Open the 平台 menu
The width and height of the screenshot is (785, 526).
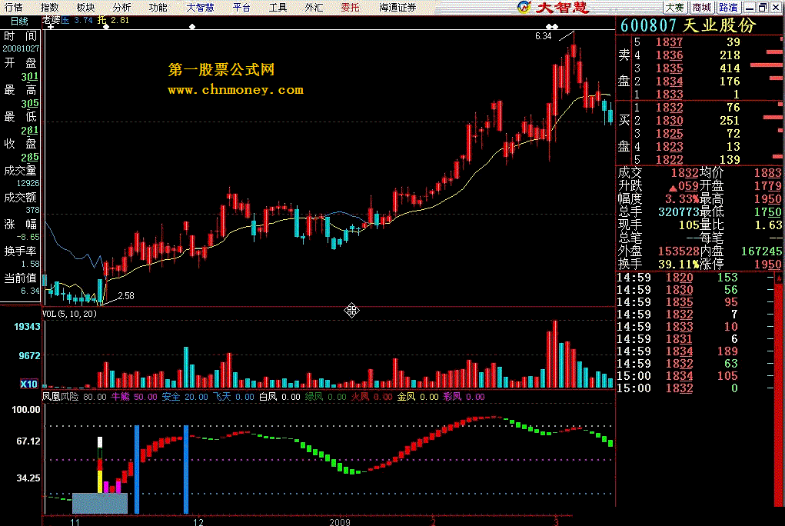click(241, 8)
